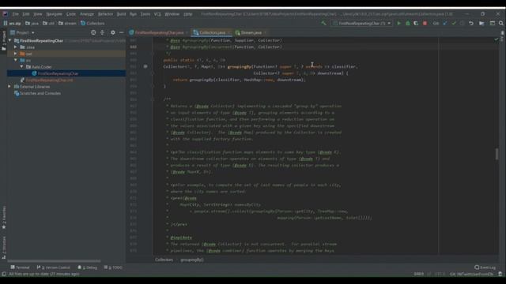Screen dimensions: 506x284
Task: Open the run configuration dropdown
Action: 362,23
